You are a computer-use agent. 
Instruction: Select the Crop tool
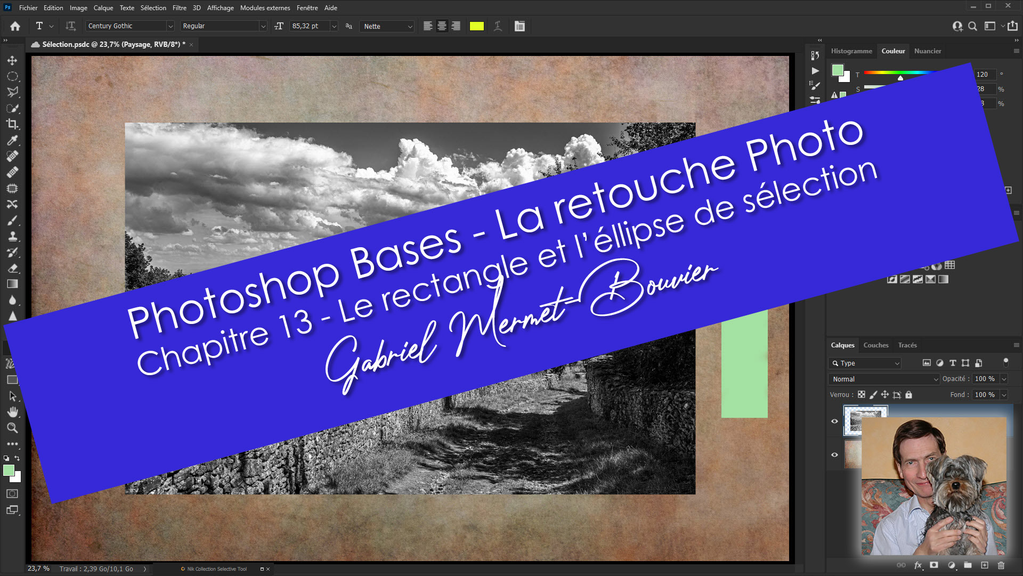pyautogui.click(x=12, y=124)
